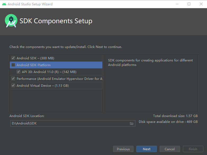Uncheck API 30: Android 11.0 (R) checkbox

tap(19, 72)
